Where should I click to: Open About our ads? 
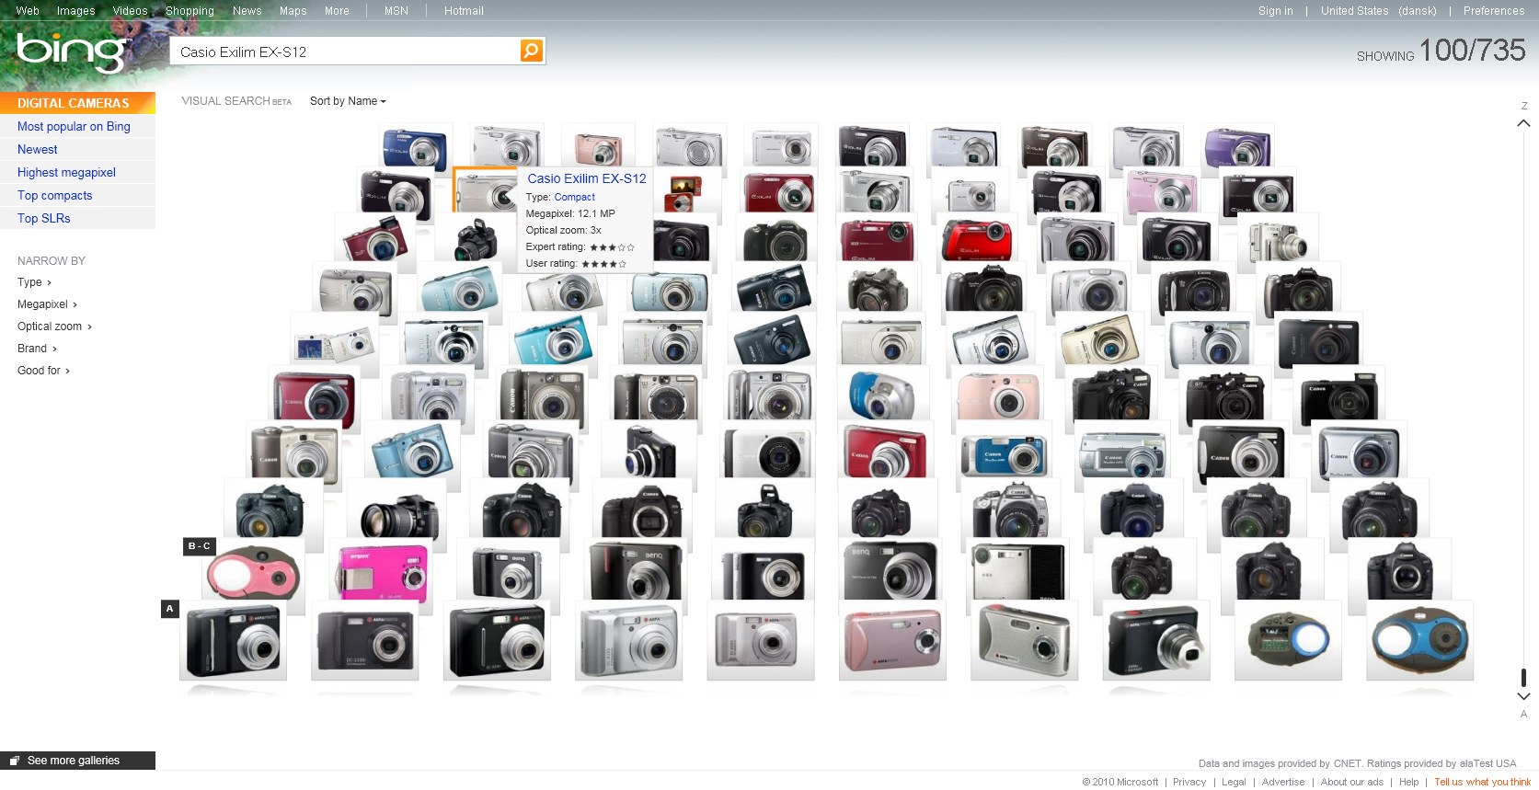pyautogui.click(x=1352, y=783)
